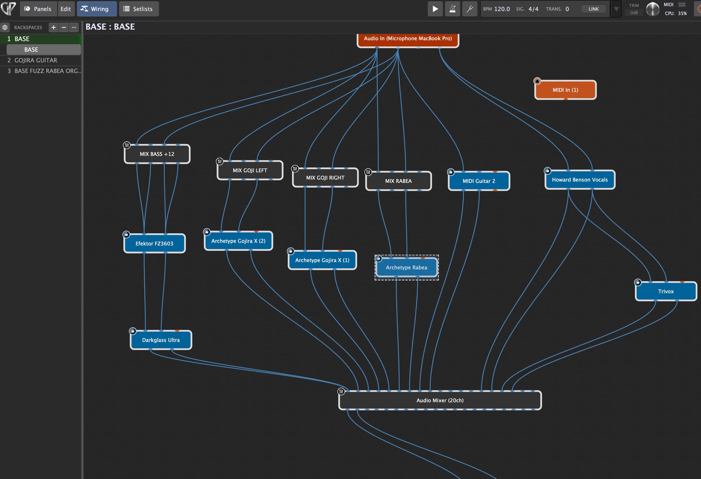Click the BPM 120.0 tempo field

502,9
